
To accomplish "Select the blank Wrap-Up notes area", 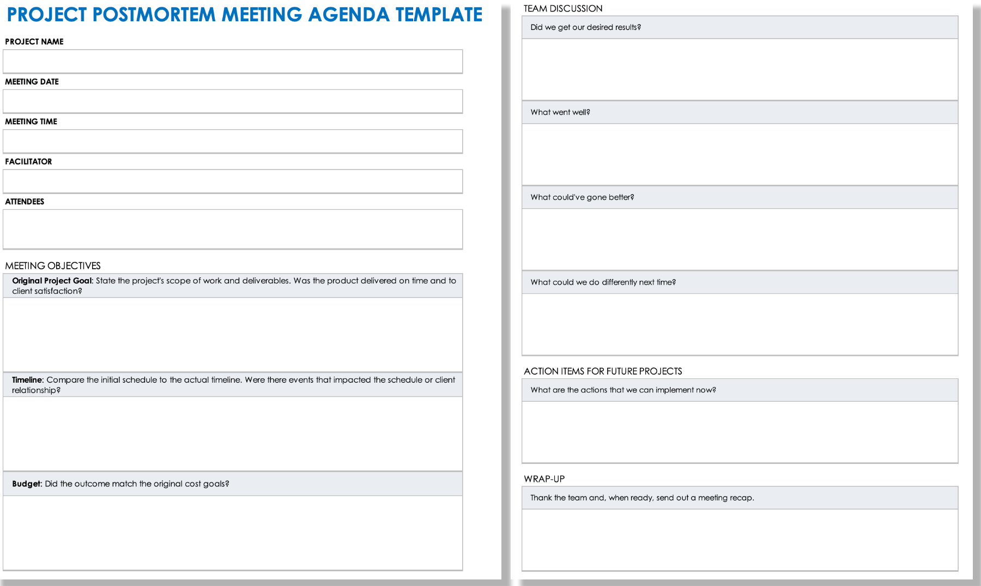I will click(740, 540).
